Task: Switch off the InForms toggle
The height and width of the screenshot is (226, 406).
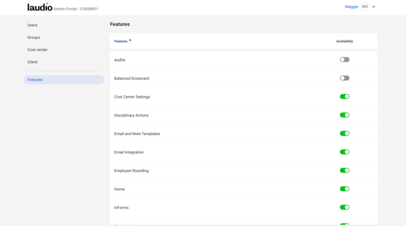Action: pos(345,207)
